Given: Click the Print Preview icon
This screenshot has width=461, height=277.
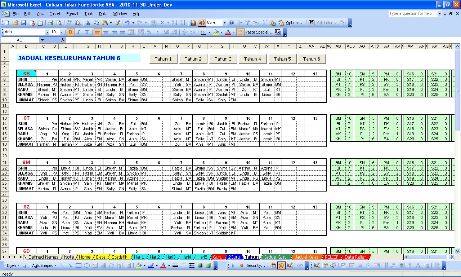Looking at the screenshot, I should click(x=59, y=23).
